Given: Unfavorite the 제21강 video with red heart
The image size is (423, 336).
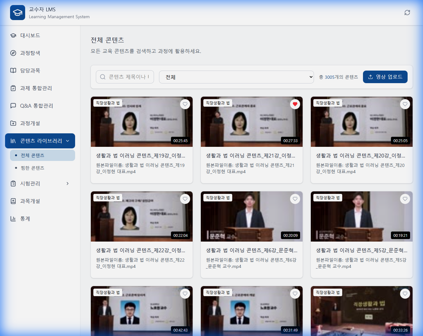Looking at the screenshot, I should [295, 104].
